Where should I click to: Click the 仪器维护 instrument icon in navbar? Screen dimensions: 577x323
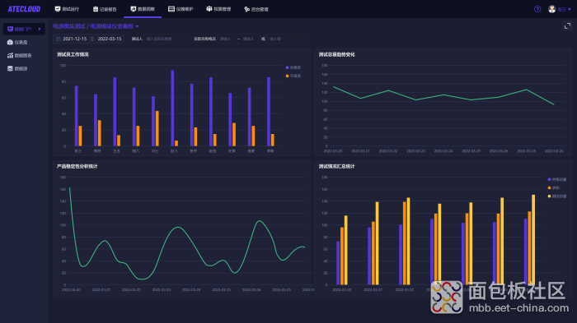(x=171, y=9)
